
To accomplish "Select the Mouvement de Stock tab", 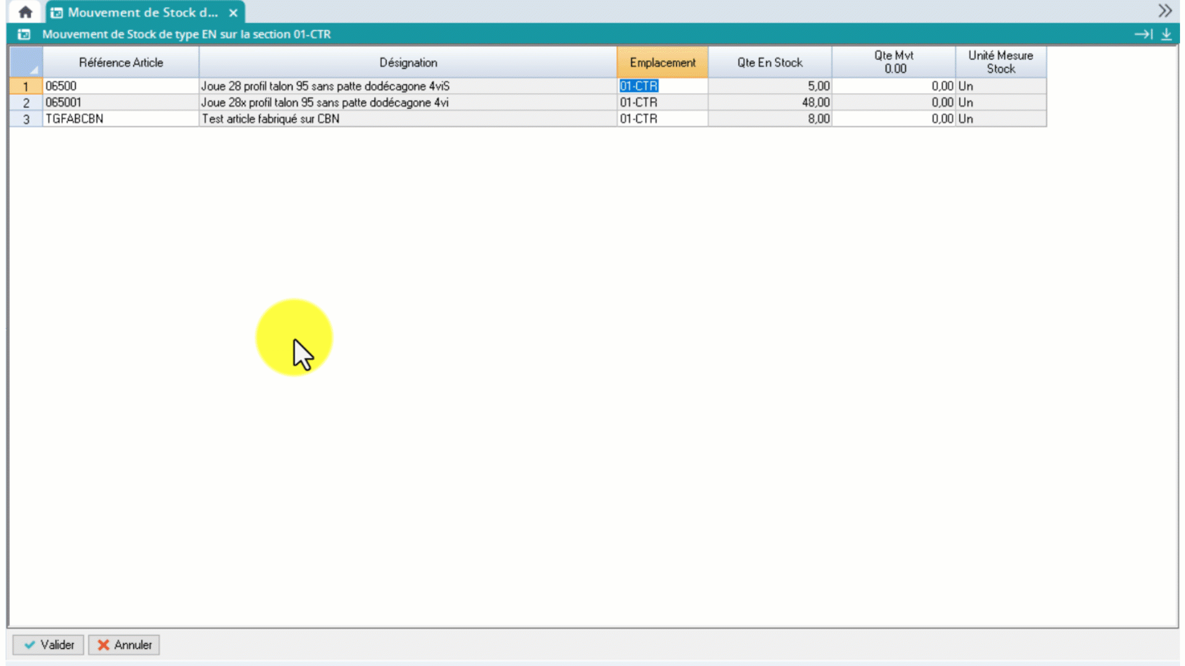I will (142, 12).
